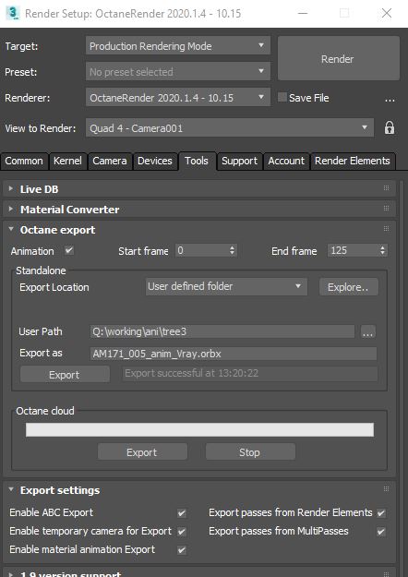Grab the Material Converter rollout drag handle
The width and height of the screenshot is (408, 577).
click(x=386, y=209)
